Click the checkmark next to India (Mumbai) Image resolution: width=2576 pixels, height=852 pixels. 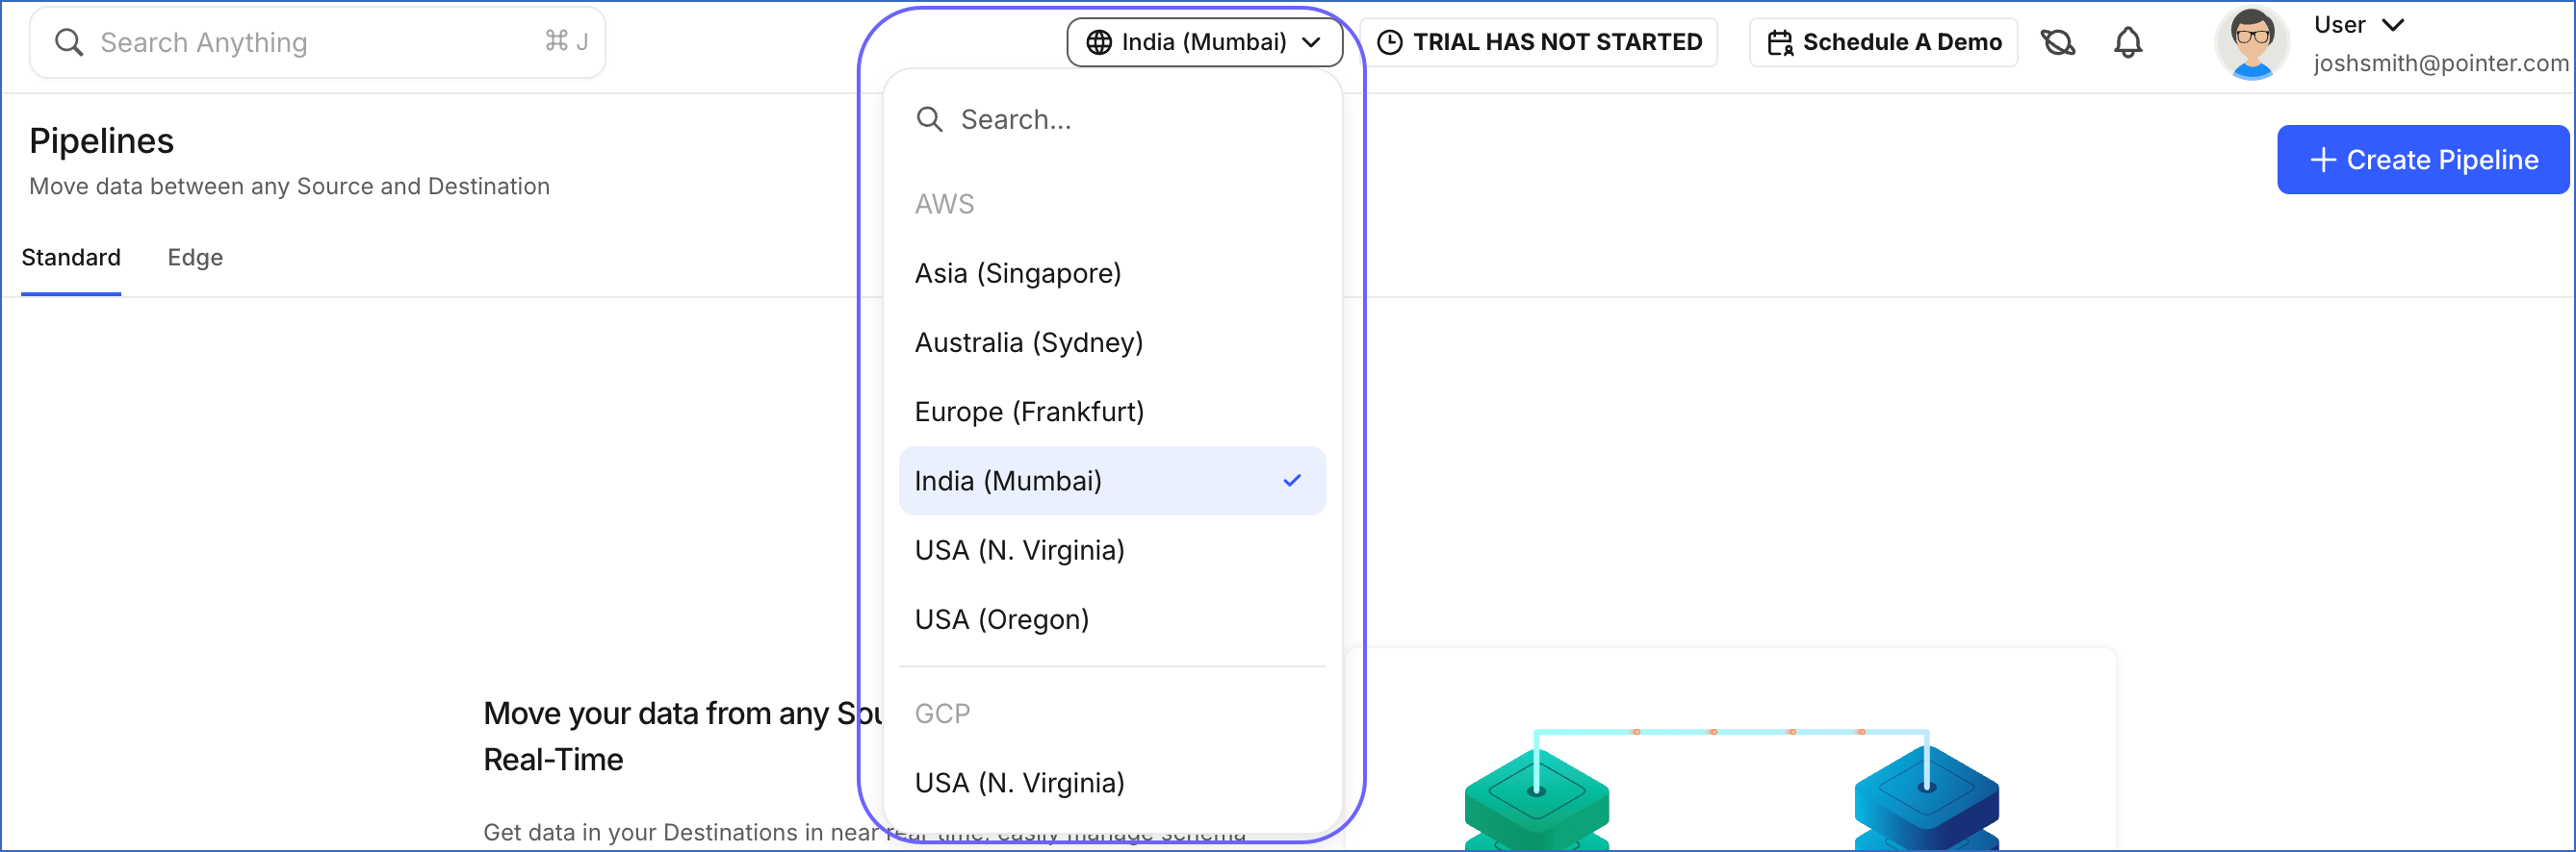coord(1292,481)
